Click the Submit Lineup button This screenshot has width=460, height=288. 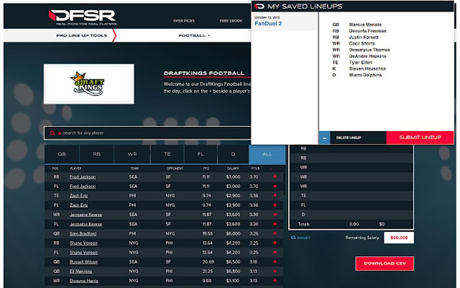[419, 137]
